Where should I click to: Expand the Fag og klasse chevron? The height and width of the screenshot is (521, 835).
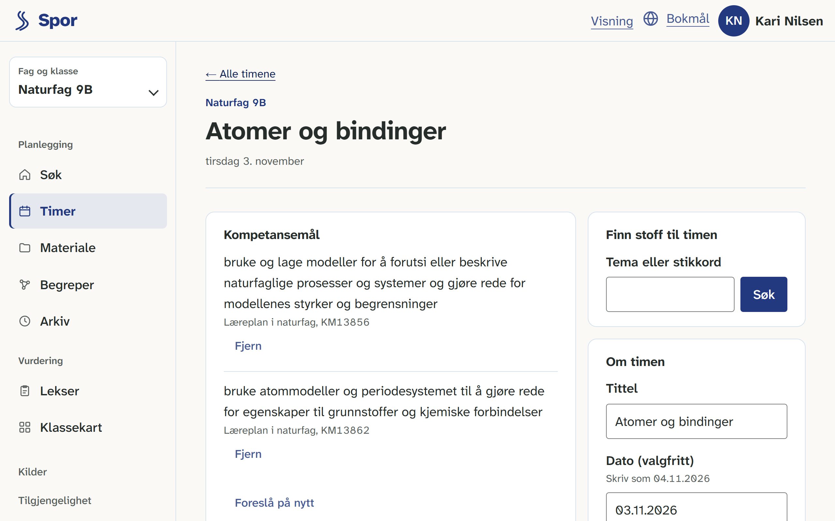153,92
